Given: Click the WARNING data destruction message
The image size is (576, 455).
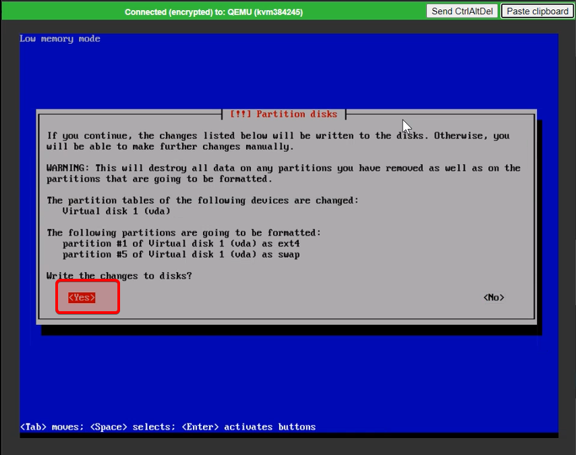Looking at the screenshot, I should tap(283, 173).
